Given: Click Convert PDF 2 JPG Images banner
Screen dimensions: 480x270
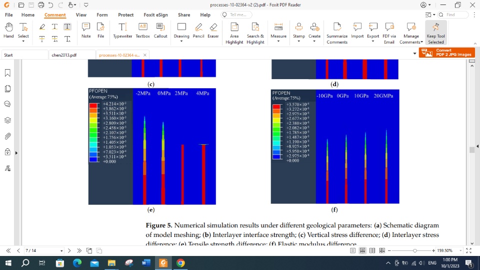Looking at the screenshot, I should [447, 53].
